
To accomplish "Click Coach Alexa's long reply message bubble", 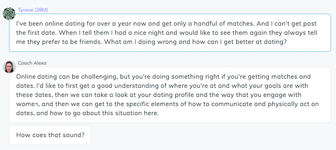I will pyautogui.click(x=170, y=95).
